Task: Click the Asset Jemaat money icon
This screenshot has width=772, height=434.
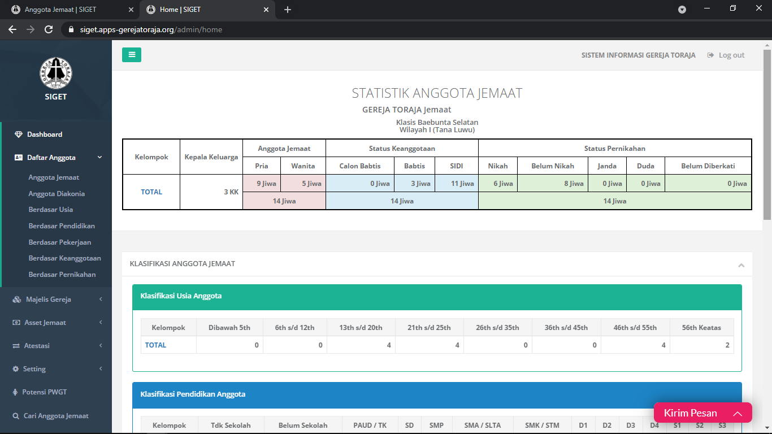Action: (x=16, y=323)
